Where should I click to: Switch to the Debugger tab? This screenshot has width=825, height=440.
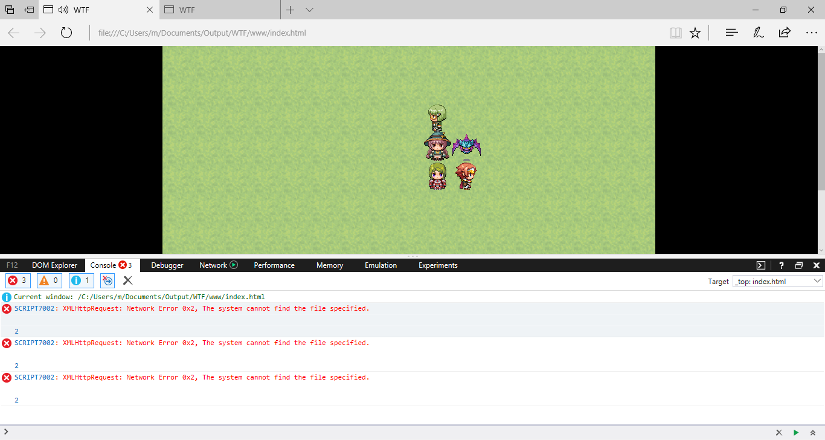tap(167, 265)
